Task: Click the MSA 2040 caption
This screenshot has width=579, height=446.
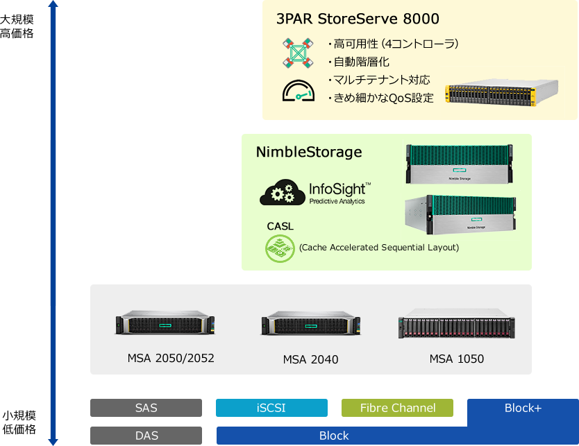Action: tap(310, 359)
